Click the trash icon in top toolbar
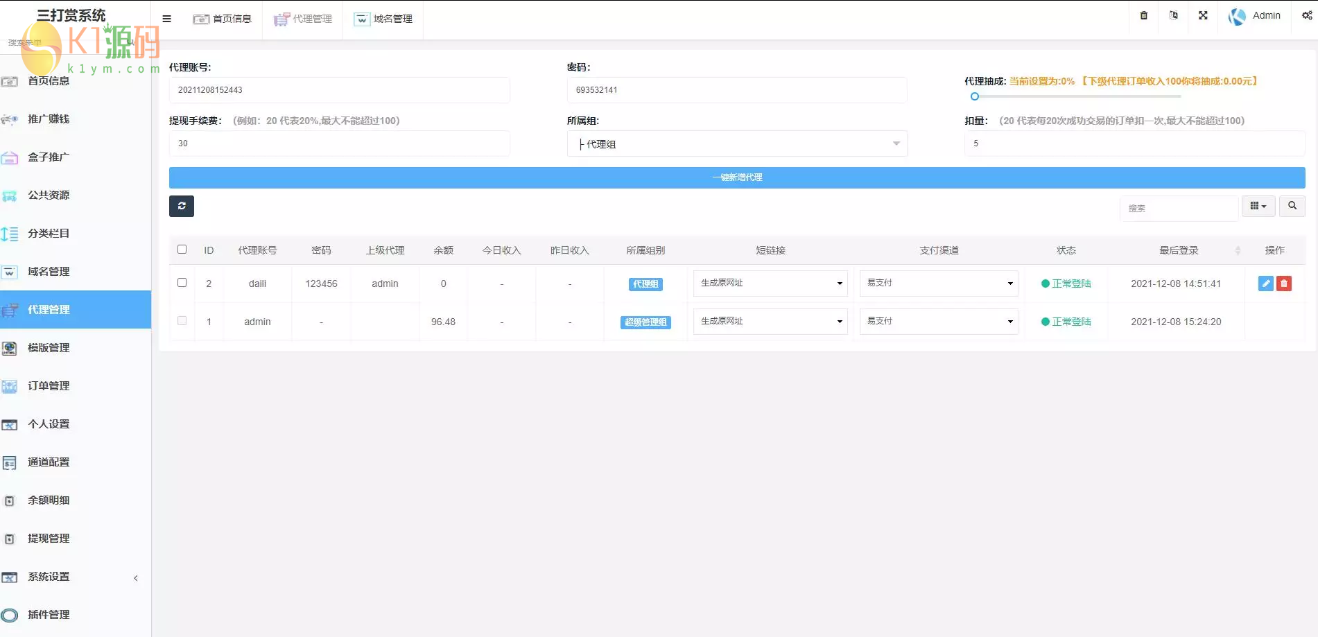The image size is (1318, 637). (x=1143, y=15)
